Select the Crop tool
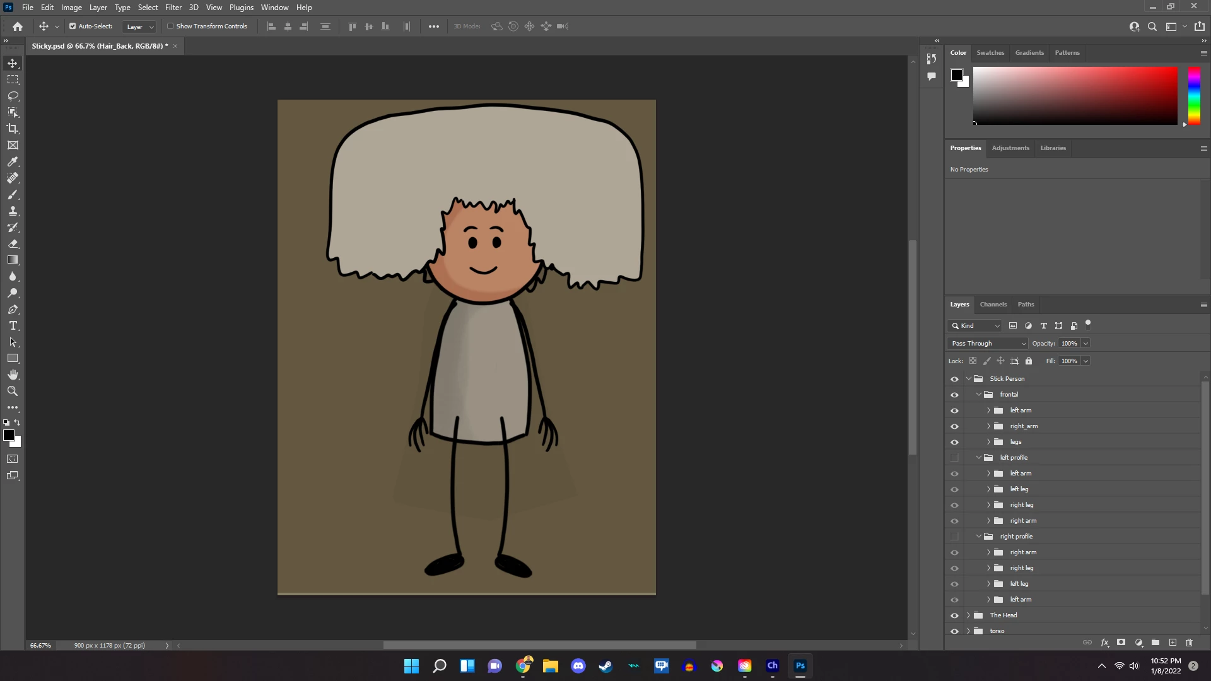This screenshot has width=1211, height=681. pyautogui.click(x=13, y=129)
